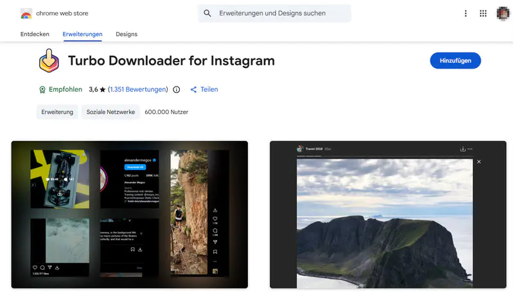Image resolution: width=514 pixels, height=293 pixels.
Task: Click the Soziale Netzwerke category chip
Action: pyautogui.click(x=111, y=112)
